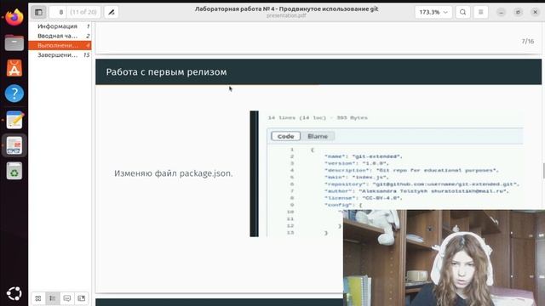
Task: Open the 173.3% zoom dropdown
Action: point(433,12)
